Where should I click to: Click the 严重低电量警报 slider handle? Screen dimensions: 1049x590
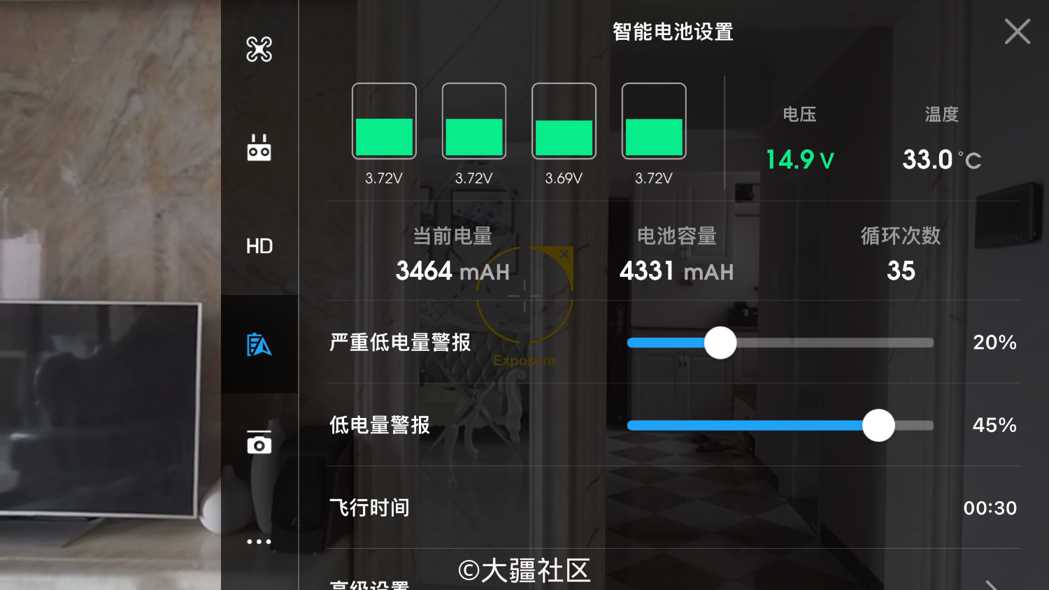pos(720,343)
